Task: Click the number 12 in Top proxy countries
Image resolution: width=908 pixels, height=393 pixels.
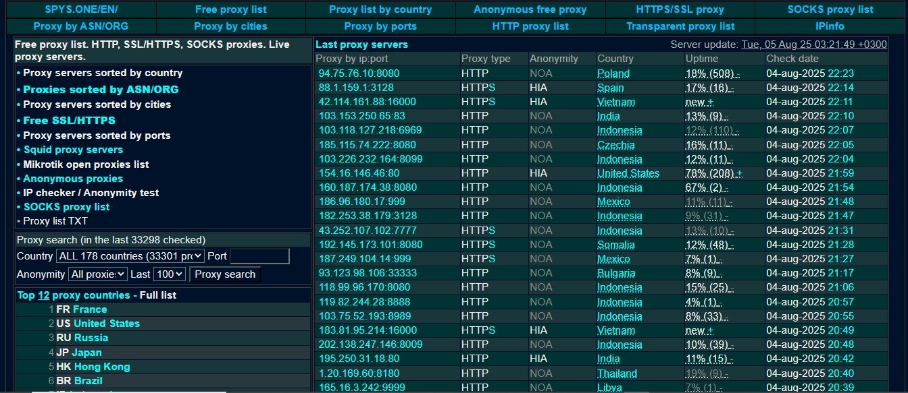Action: point(43,295)
